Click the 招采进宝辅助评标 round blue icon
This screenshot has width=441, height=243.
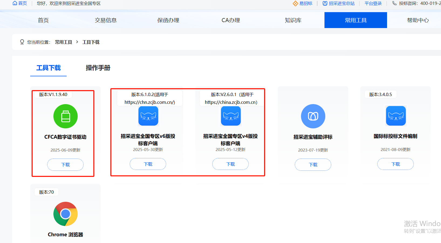point(313,116)
